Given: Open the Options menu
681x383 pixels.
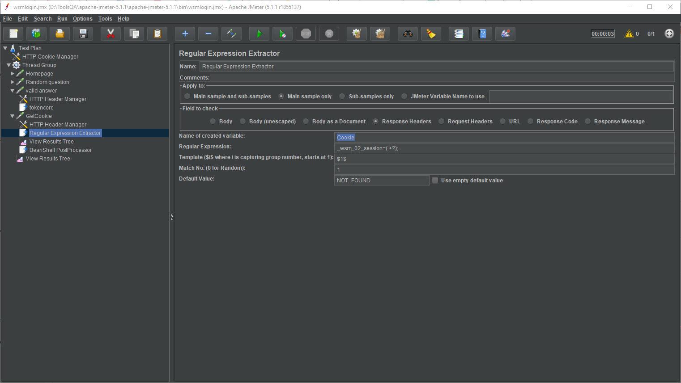Looking at the screenshot, I should click(82, 19).
